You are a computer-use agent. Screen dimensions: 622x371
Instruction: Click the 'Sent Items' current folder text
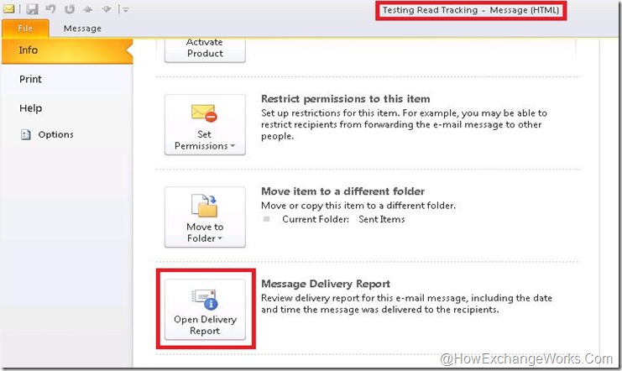382,219
